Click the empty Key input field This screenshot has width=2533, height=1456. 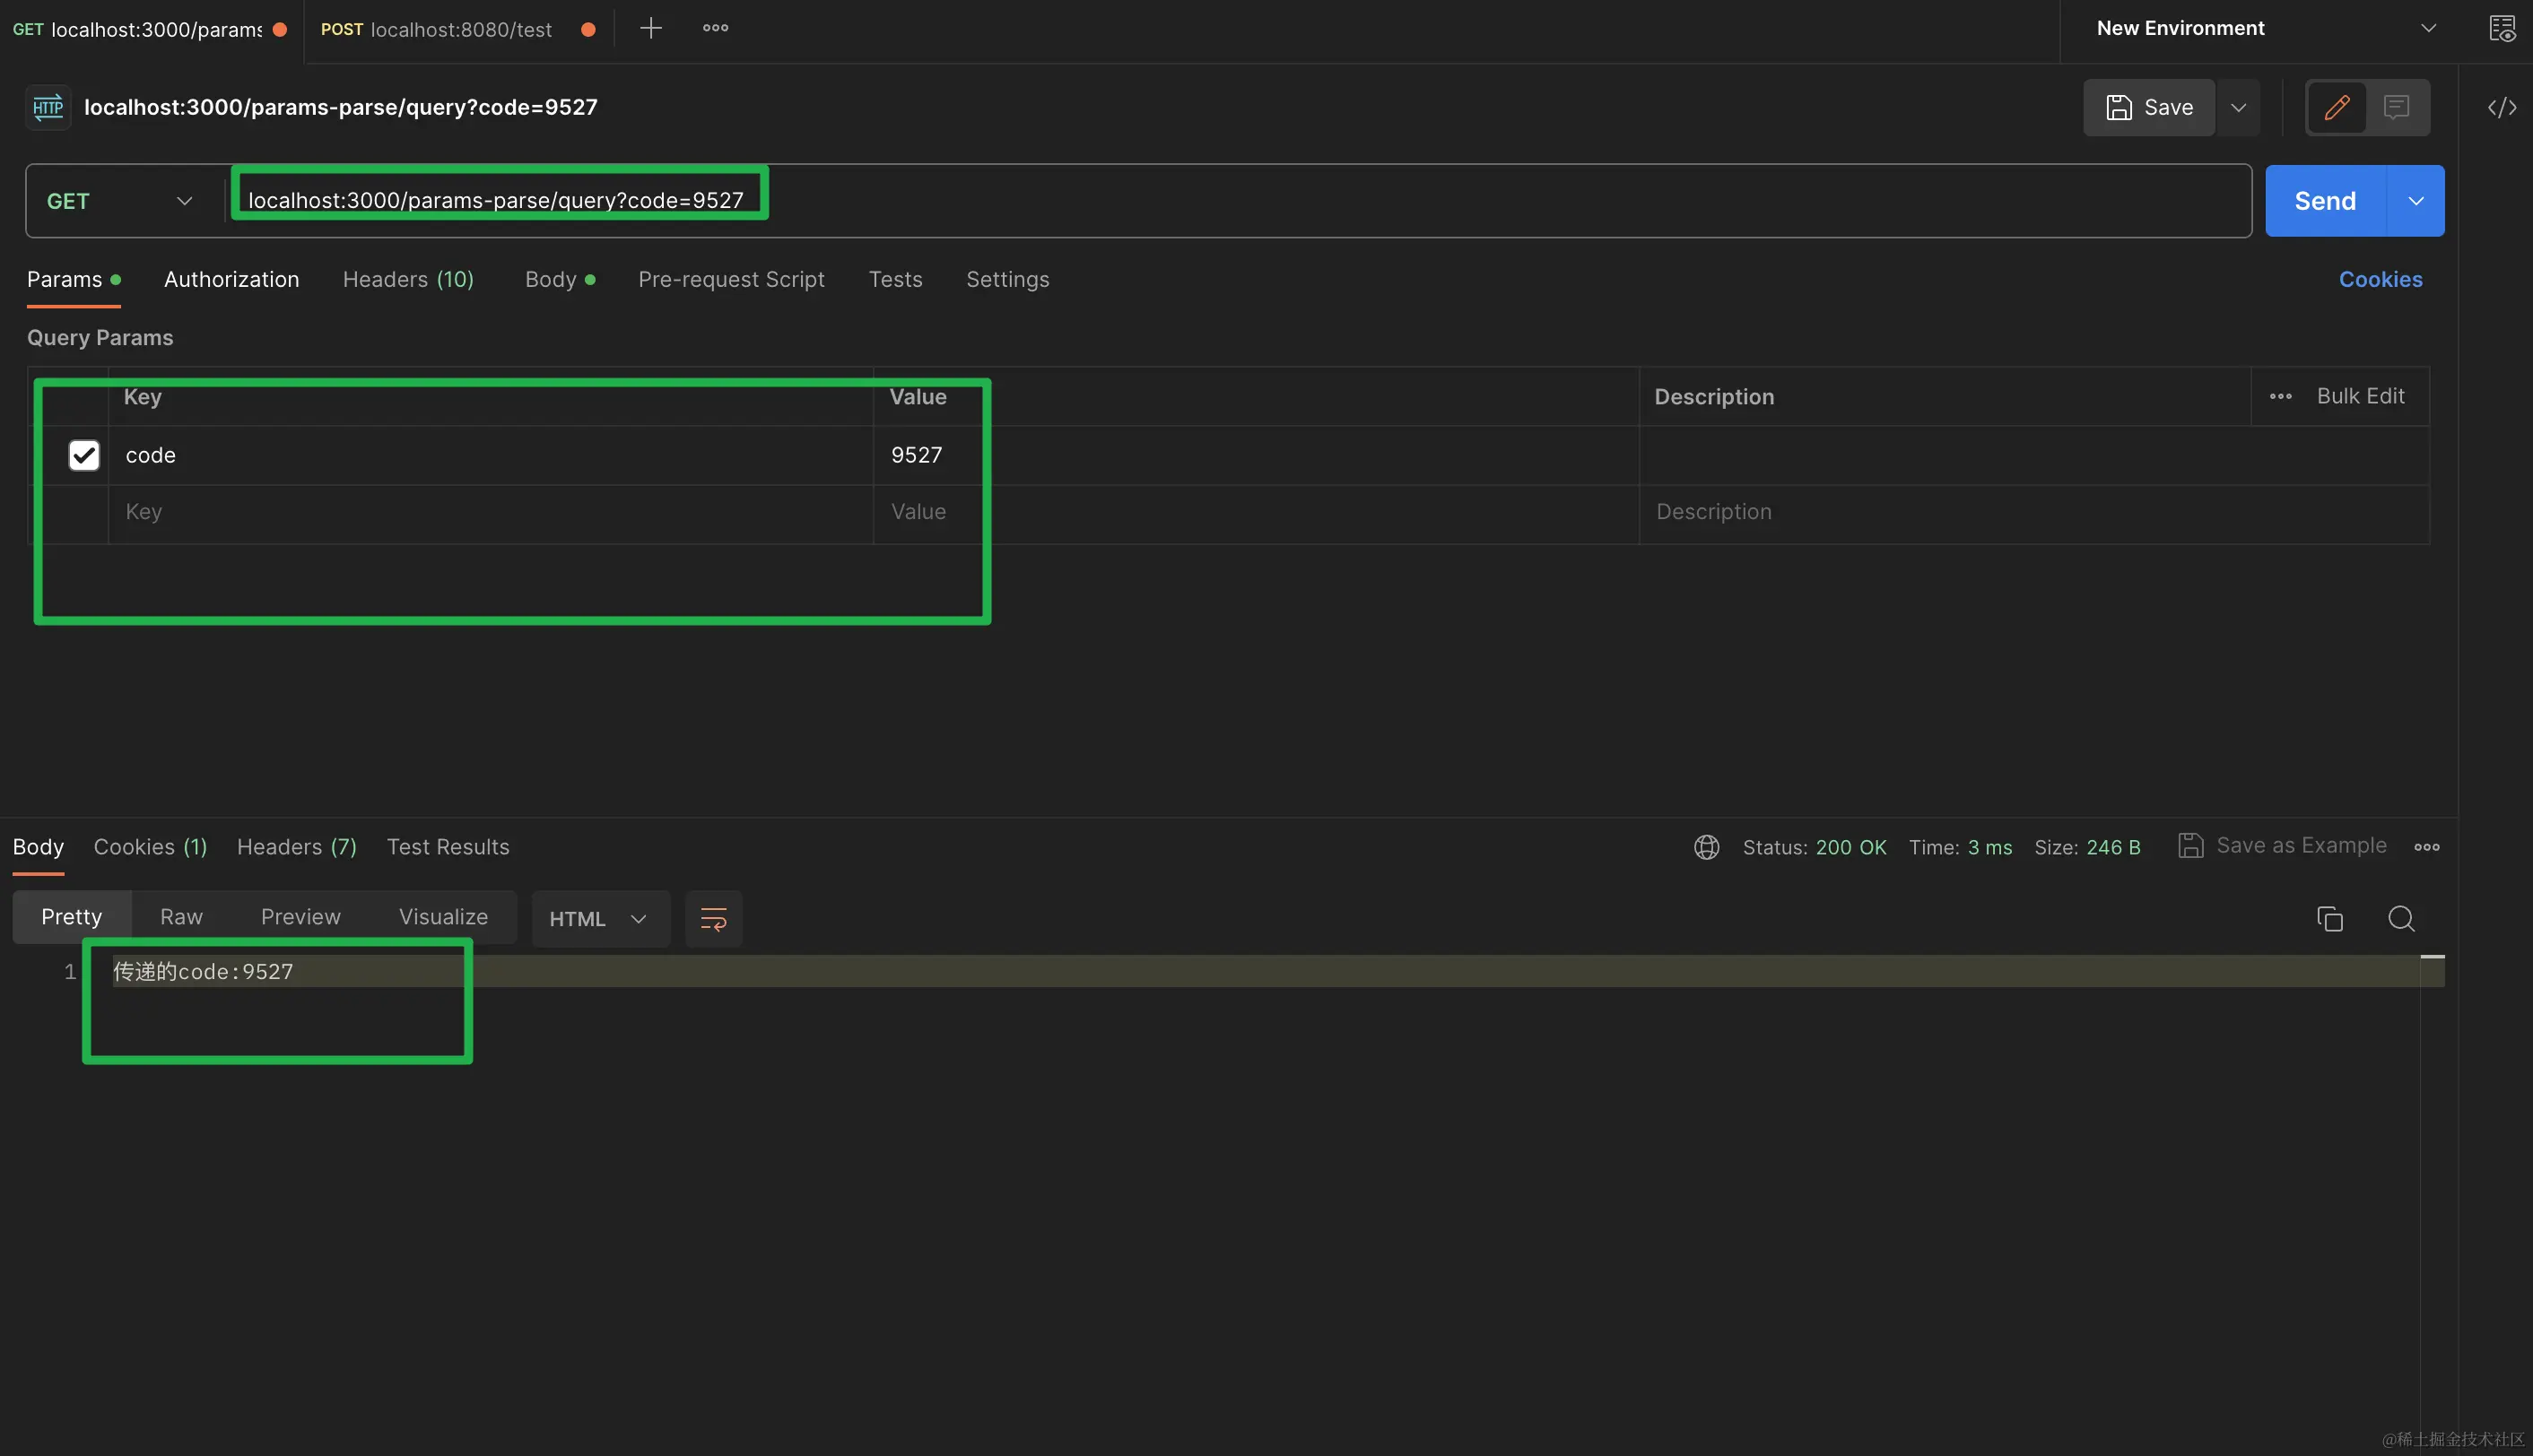point(491,512)
